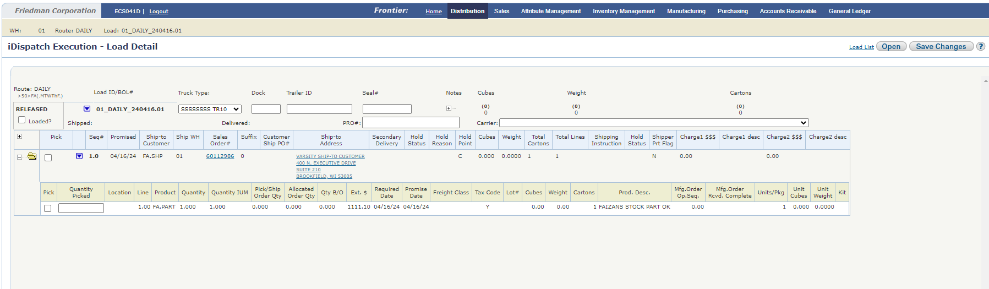Toggle the Loaded? checkbox
989x289 pixels.
(22, 120)
